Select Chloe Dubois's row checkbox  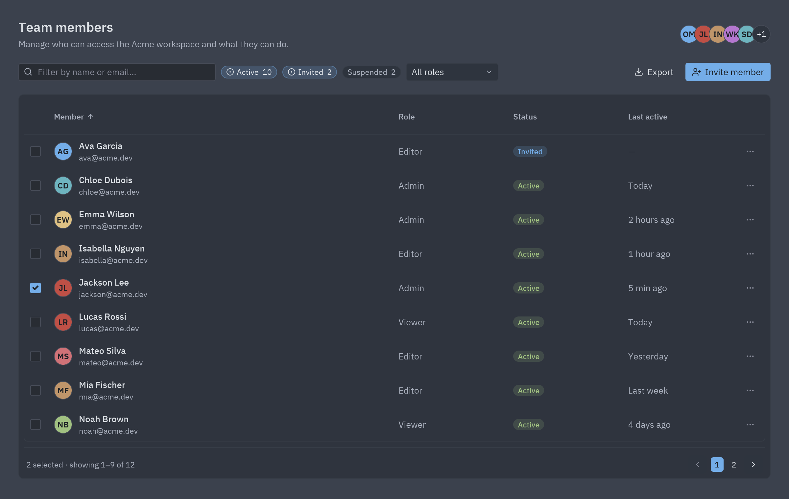click(x=36, y=185)
